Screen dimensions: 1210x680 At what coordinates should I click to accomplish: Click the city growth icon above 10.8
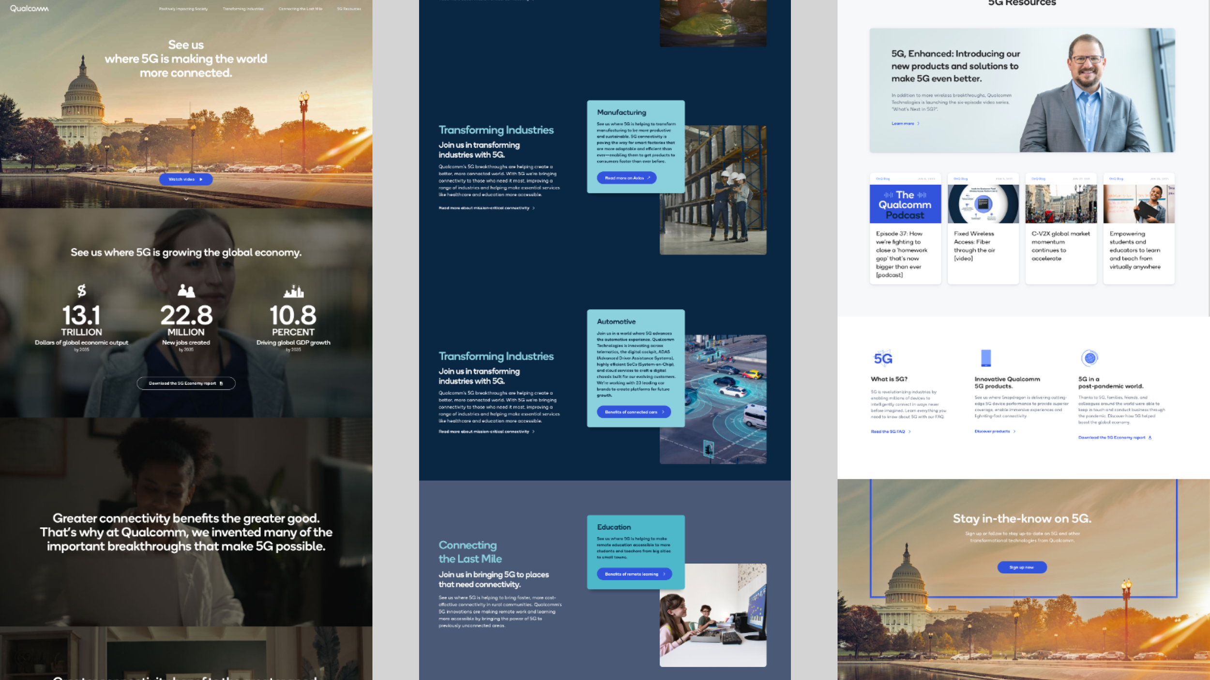click(x=293, y=291)
